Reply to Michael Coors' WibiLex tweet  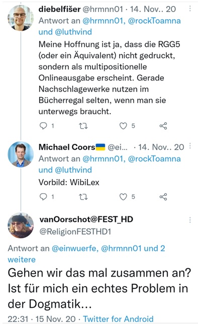(x=43, y=197)
